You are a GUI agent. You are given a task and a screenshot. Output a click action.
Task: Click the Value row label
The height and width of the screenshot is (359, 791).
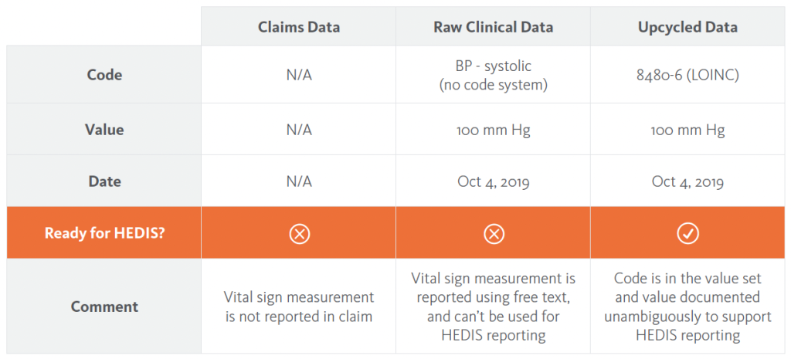104,130
